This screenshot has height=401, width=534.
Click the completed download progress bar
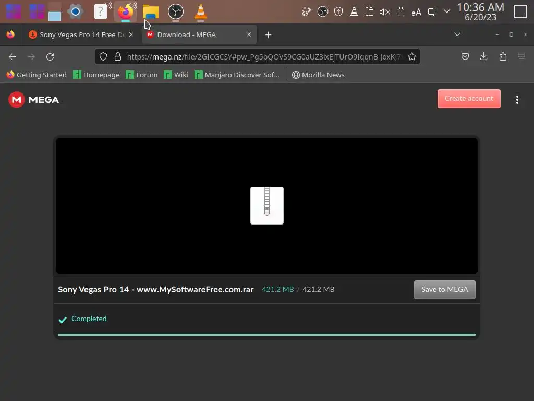266,335
